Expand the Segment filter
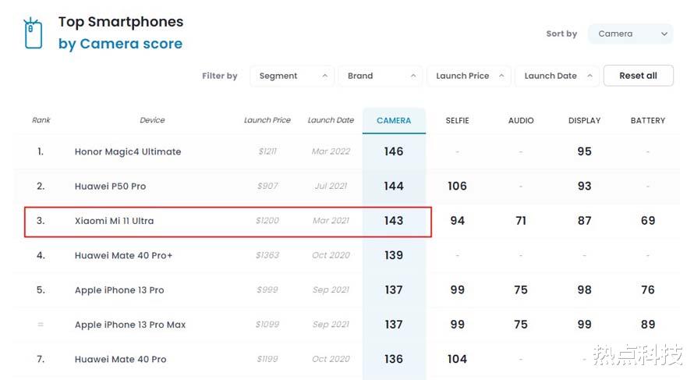694x380 pixels. tap(292, 76)
